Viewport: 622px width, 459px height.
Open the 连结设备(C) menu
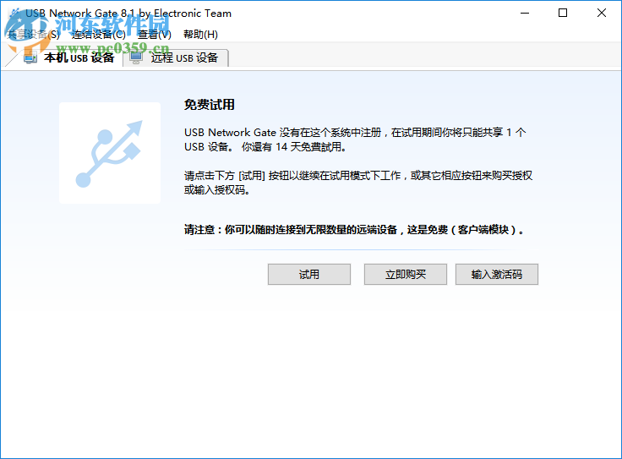tap(99, 35)
